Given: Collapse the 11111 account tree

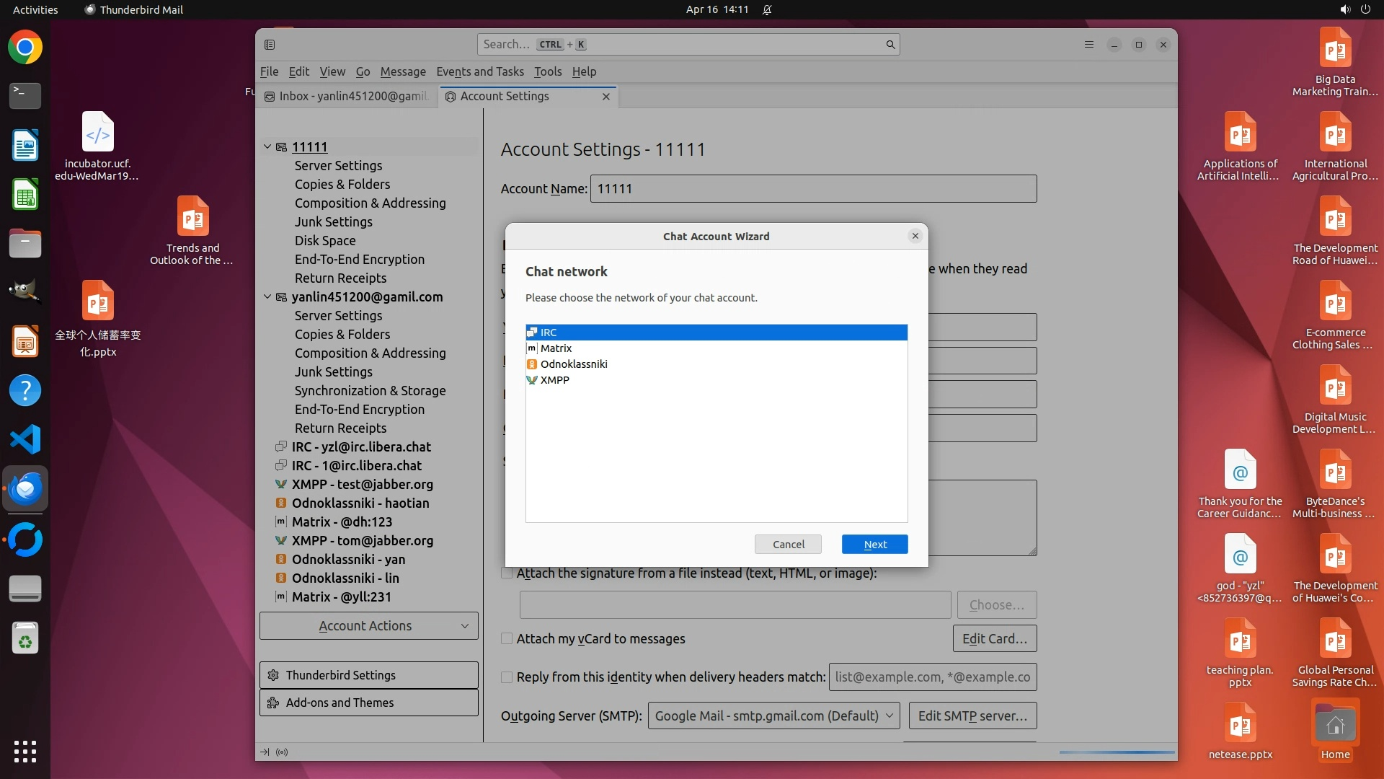Looking at the screenshot, I should 267,146.
